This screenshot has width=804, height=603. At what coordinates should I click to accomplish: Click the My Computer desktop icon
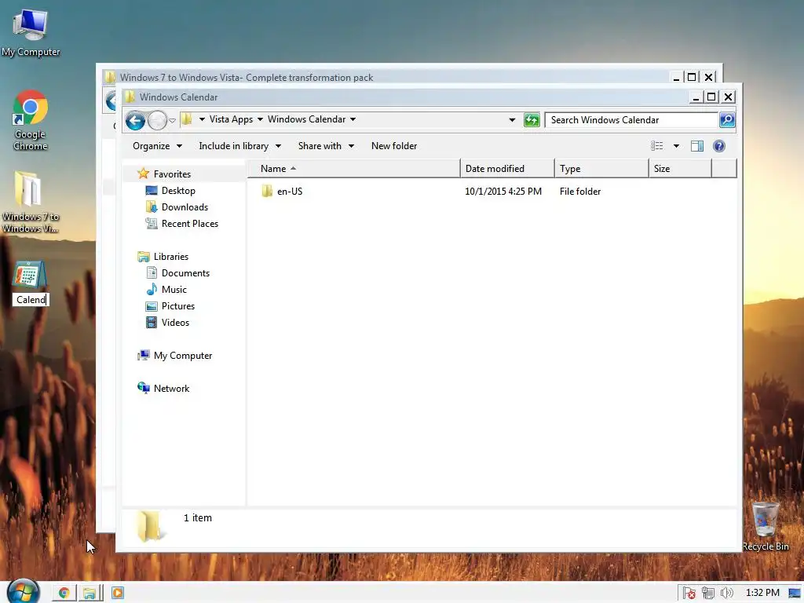coord(31,33)
